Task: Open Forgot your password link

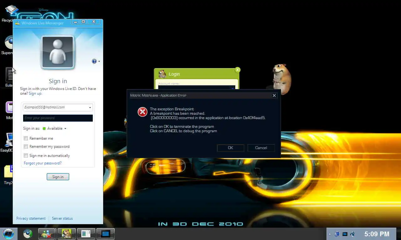Action: [43, 163]
